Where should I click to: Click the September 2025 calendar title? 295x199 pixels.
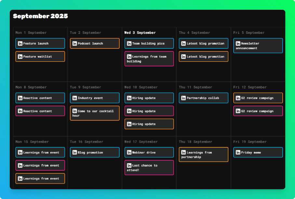40,16
